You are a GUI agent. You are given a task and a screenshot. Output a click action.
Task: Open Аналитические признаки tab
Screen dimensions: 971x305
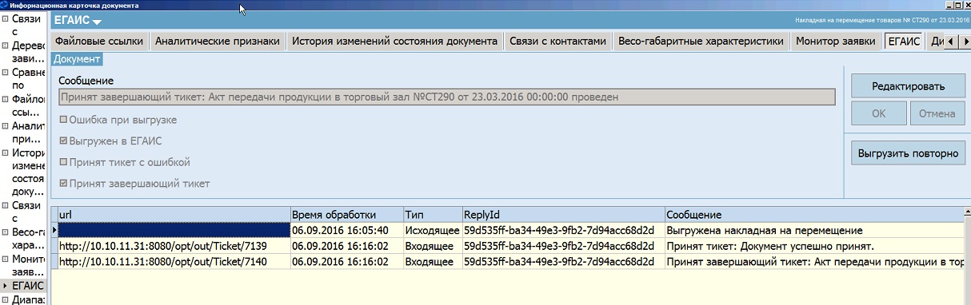[218, 41]
